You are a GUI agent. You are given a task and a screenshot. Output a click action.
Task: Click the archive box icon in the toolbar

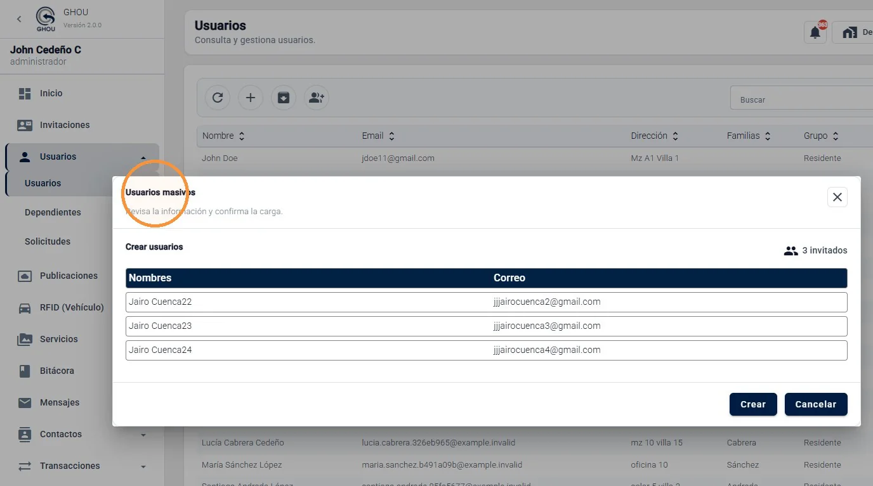284,98
